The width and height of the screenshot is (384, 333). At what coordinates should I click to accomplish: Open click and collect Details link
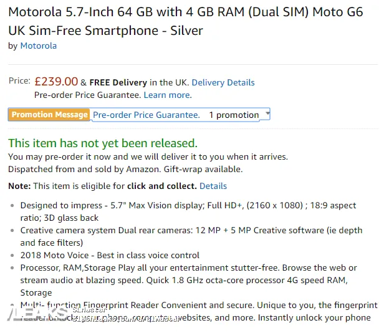(x=213, y=186)
